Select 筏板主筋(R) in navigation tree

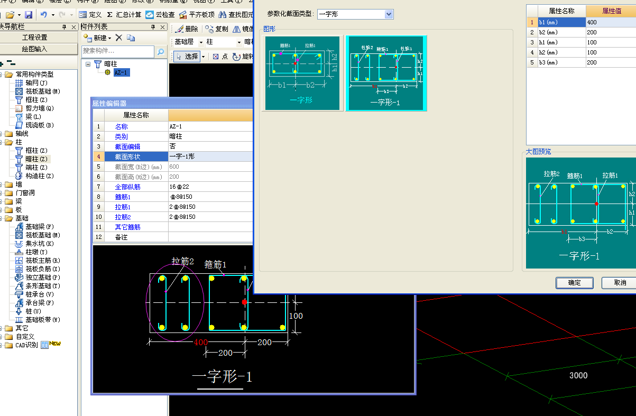coord(37,260)
